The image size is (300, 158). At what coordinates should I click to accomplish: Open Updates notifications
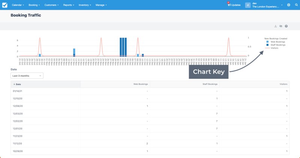coord(234,5)
